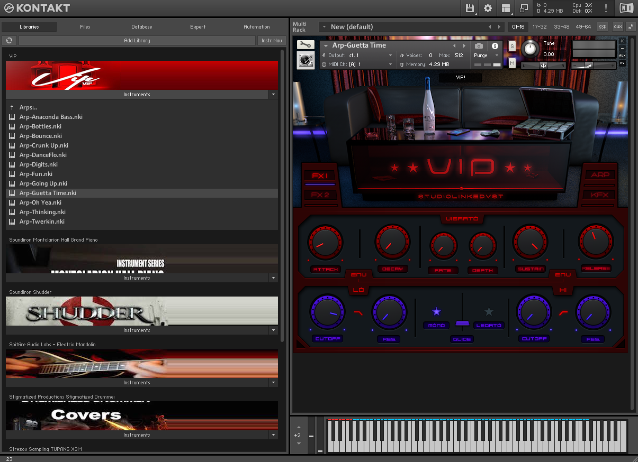This screenshot has height=462, width=638.
Task: Remove instrument with the X button
Action: (x=622, y=41)
